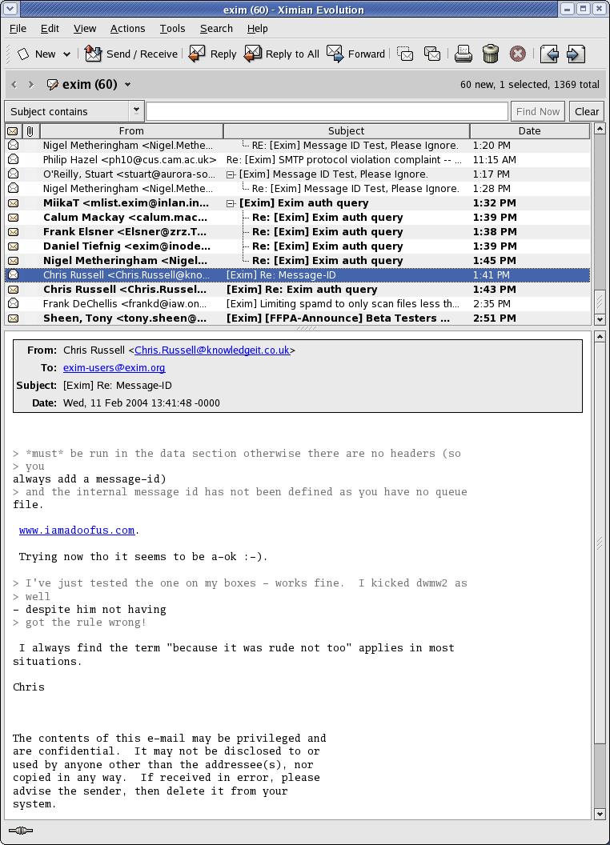Delete the message with the trash can icon
This screenshot has width=610, height=845.
[x=490, y=54]
